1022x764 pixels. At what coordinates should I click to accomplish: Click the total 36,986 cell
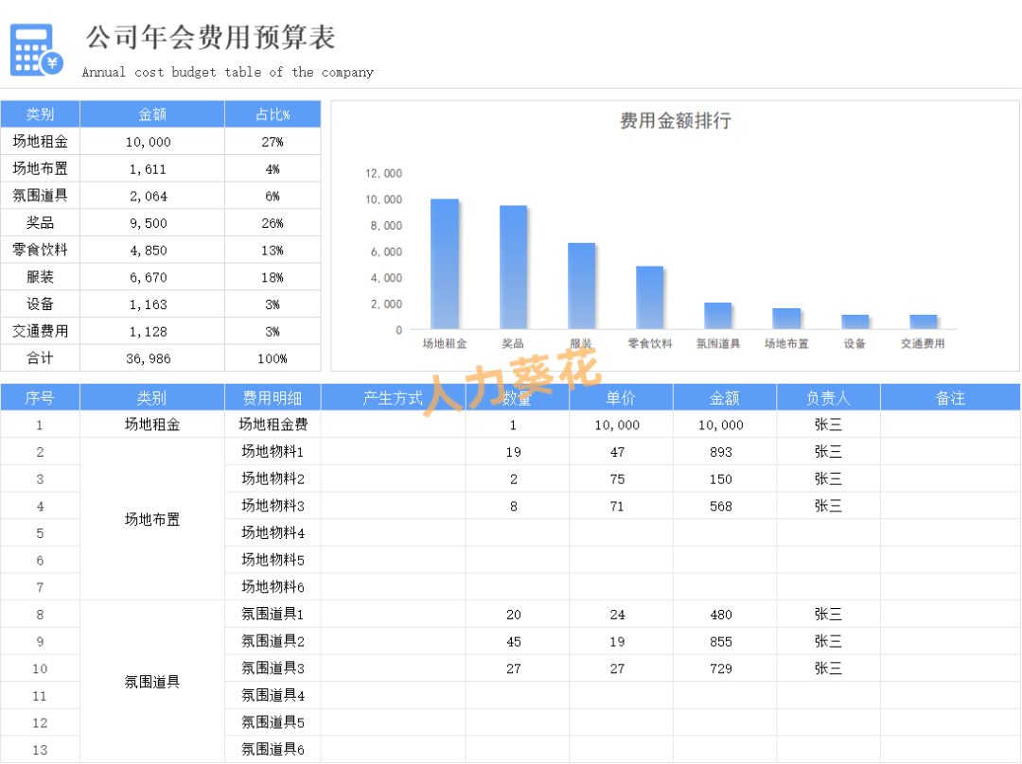(151, 358)
